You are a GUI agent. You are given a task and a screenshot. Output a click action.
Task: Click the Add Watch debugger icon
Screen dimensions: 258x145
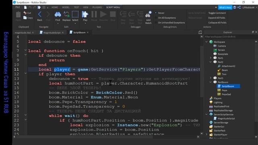148,14
